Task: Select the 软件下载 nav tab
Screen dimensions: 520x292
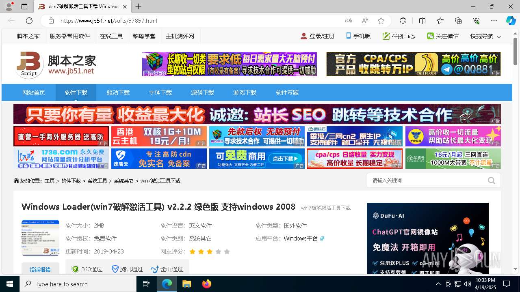Action: coord(76,92)
